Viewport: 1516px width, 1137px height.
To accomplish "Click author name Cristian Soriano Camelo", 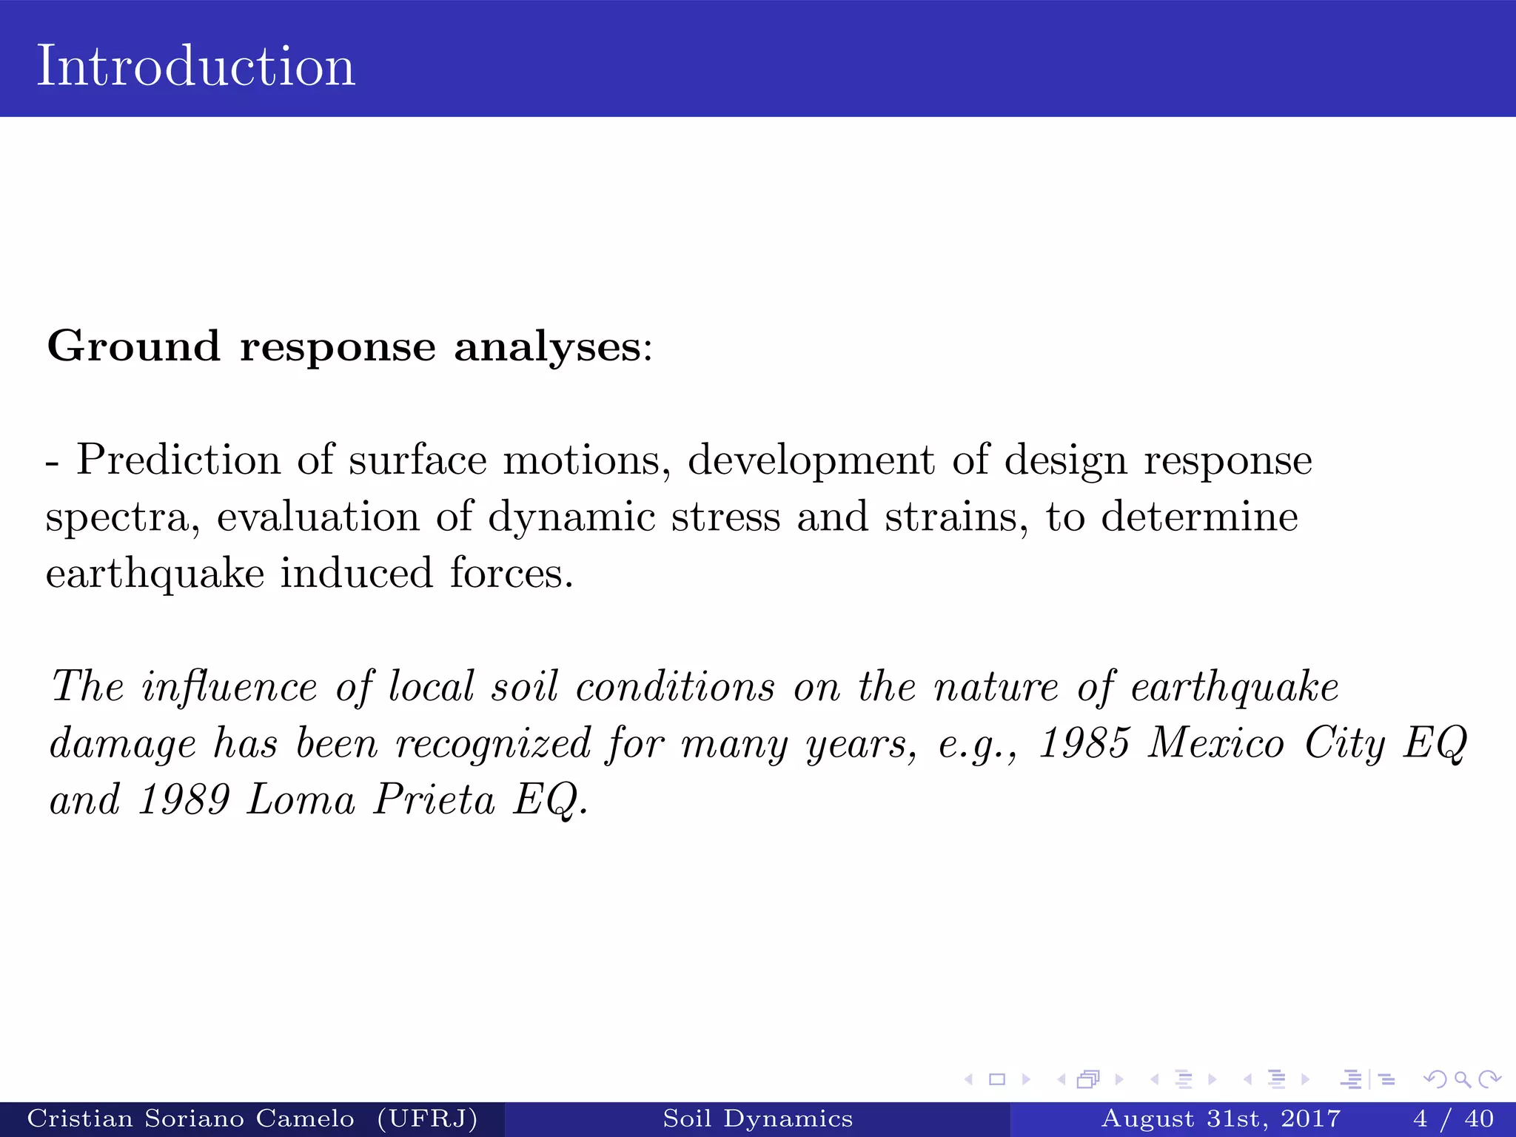I will [191, 1118].
